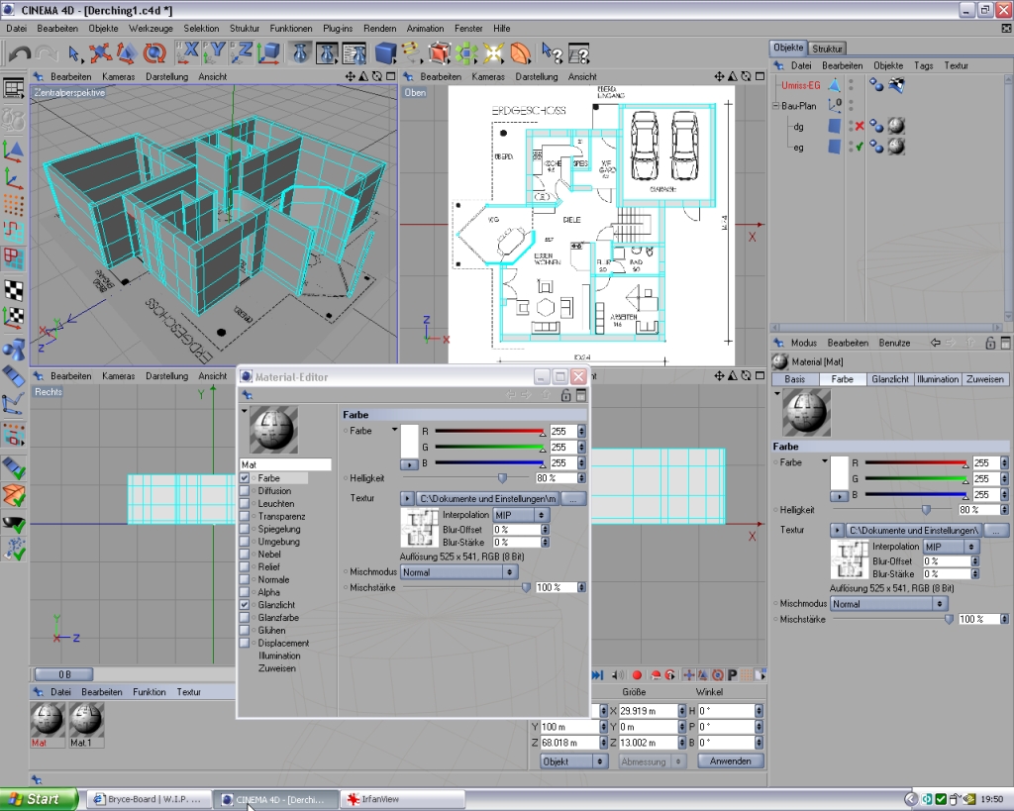Image resolution: width=1014 pixels, height=811 pixels.
Task: Click the checkerboard texture mode icon in sidebar
Action: (14, 290)
